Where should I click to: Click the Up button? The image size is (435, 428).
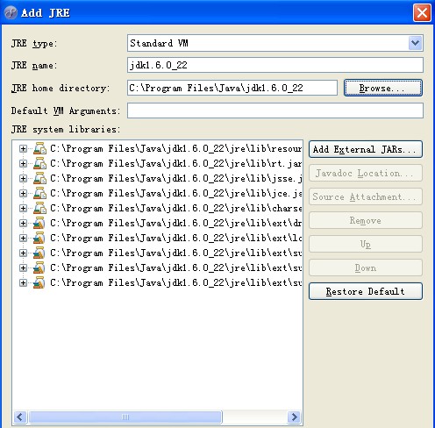(366, 244)
